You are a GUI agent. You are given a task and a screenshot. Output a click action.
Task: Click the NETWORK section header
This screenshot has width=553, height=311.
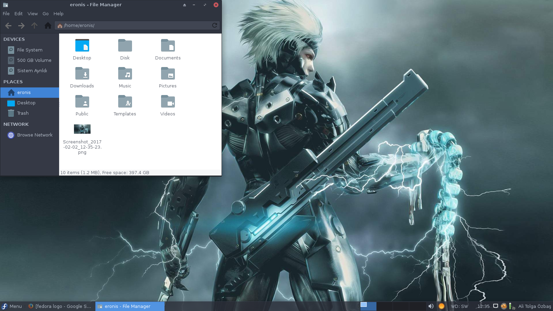coord(16,124)
